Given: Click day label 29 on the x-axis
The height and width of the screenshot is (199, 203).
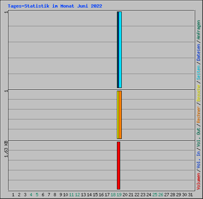Looking at the screenshot, I should (x=178, y=195).
